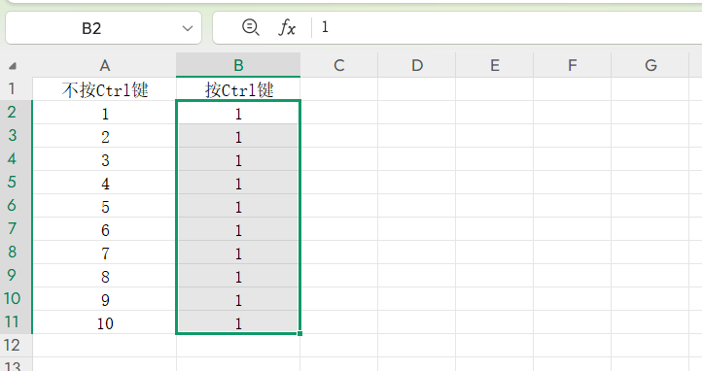Click empty cell A12

pos(104,345)
